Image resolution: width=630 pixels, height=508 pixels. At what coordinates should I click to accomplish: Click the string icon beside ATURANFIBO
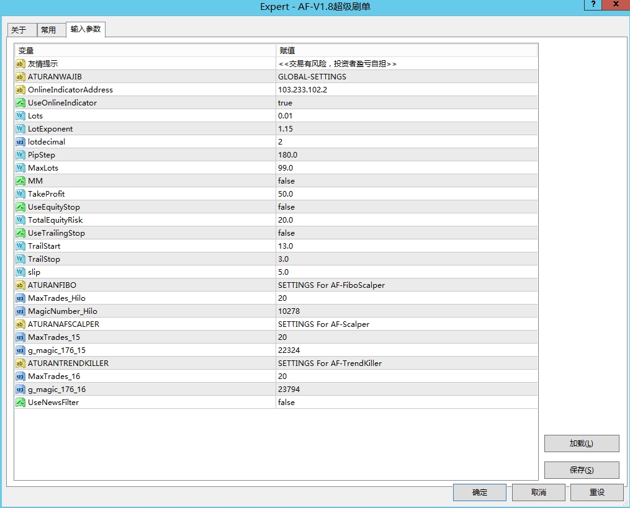20,285
